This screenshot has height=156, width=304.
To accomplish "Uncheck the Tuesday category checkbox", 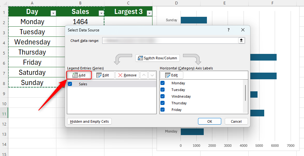I will (x=162, y=90).
